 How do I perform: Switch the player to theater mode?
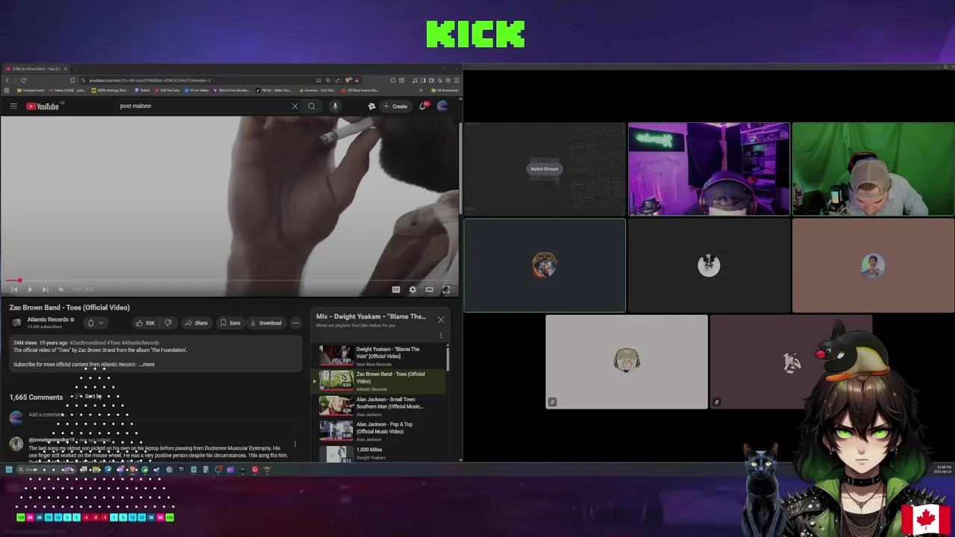tap(429, 289)
